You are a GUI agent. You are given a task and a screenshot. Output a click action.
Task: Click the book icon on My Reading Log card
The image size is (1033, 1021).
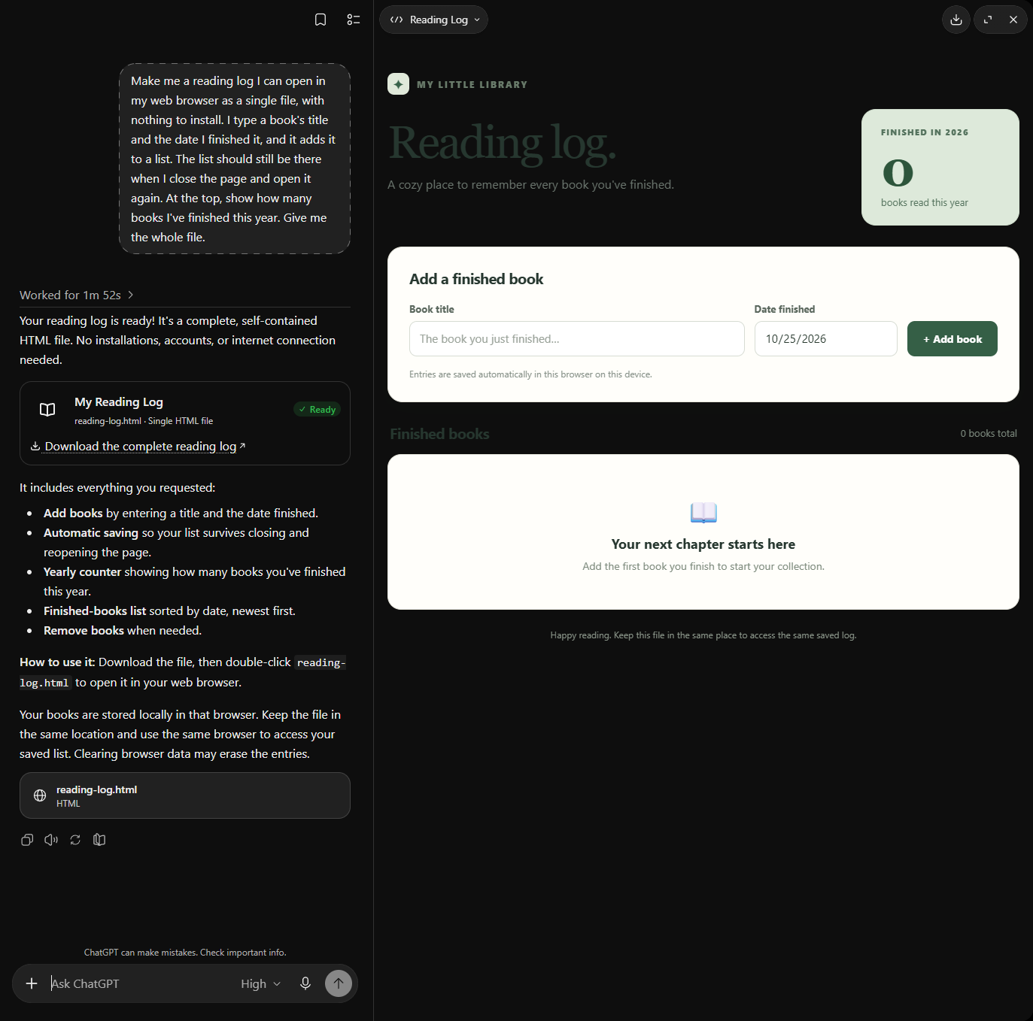pyautogui.click(x=47, y=410)
